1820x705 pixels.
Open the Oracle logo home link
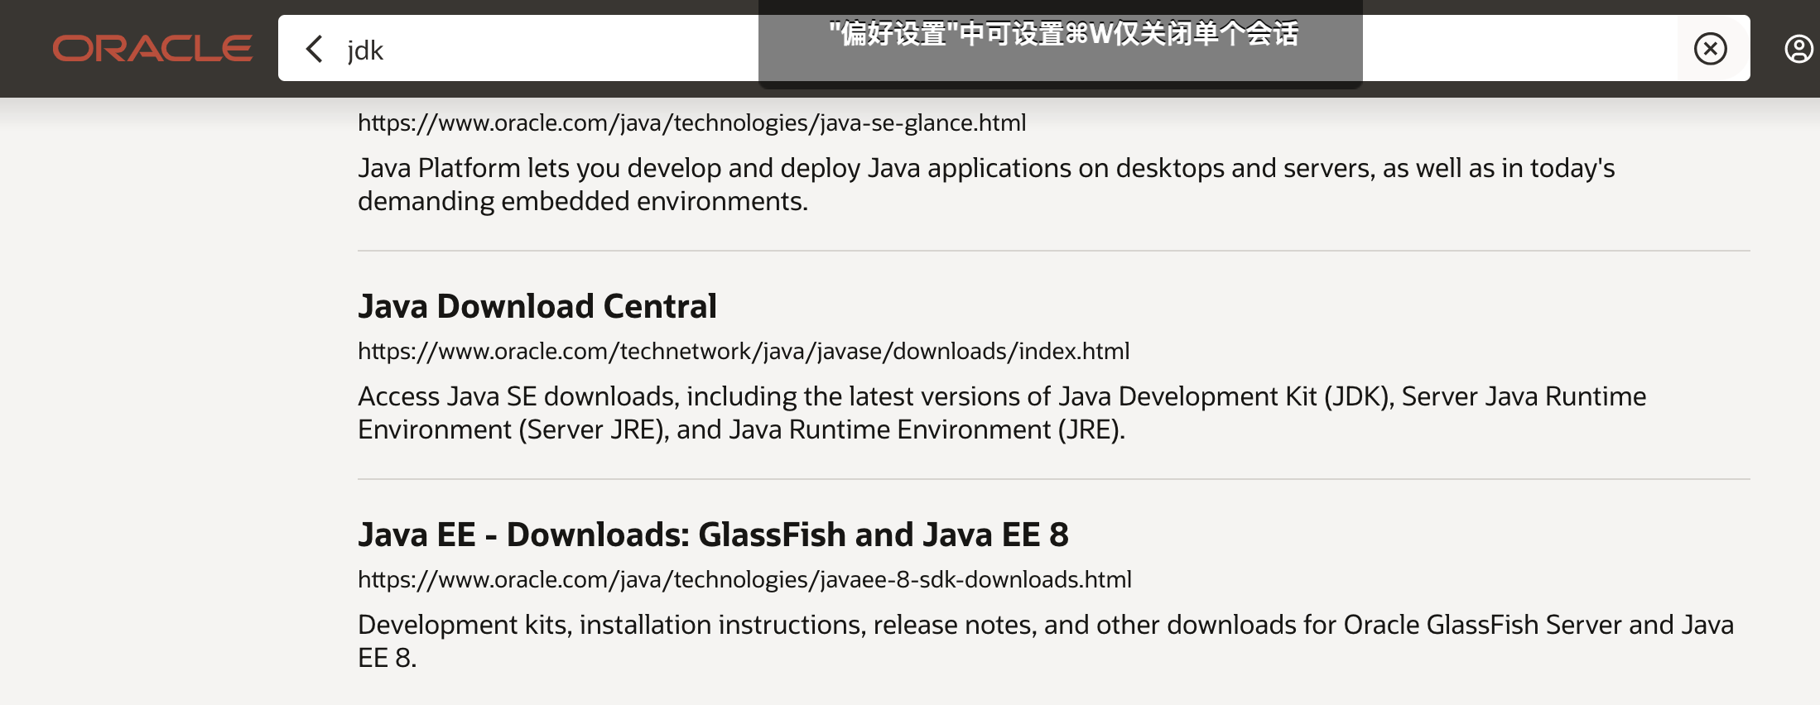[x=152, y=49]
